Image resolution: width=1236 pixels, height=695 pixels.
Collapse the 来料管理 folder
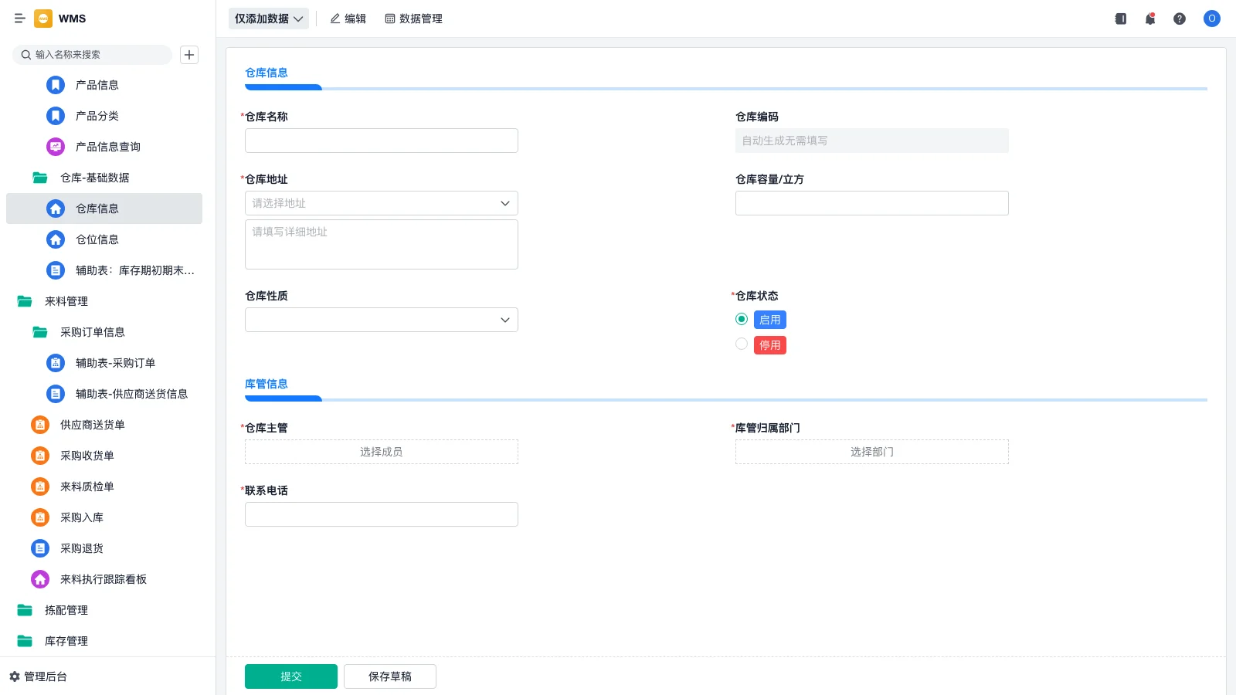click(x=25, y=301)
